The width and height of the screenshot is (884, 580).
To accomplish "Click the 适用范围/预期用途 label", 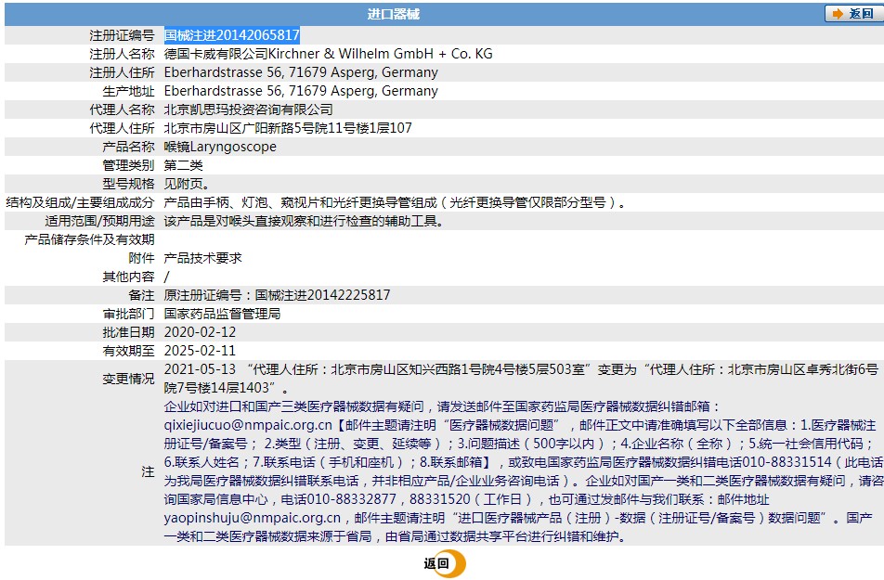I will [x=99, y=221].
